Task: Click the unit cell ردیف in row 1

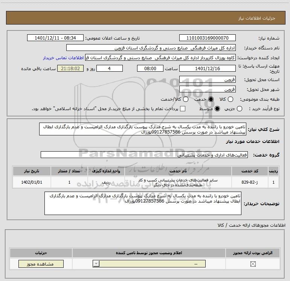Action: tap(106, 182)
